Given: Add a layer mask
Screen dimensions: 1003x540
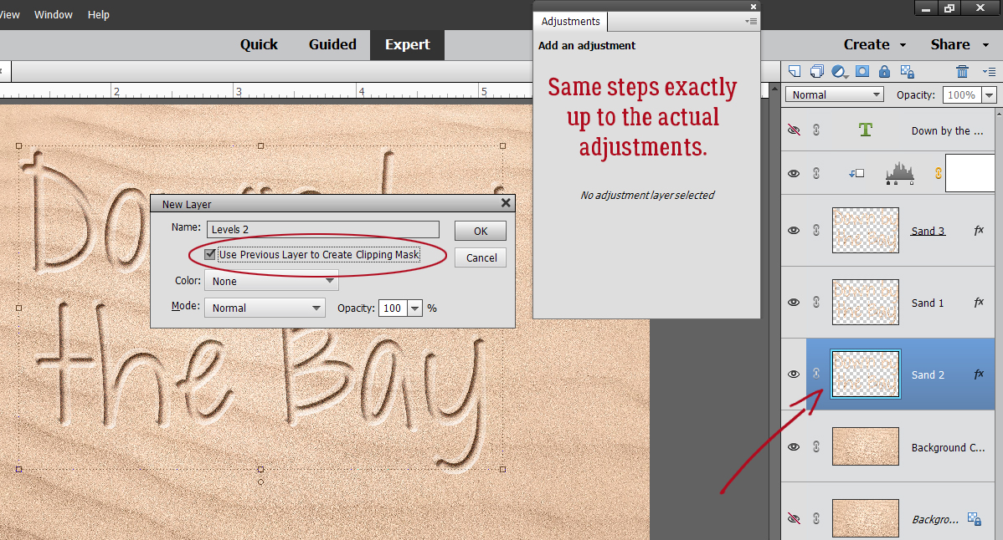Looking at the screenshot, I should point(862,72).
